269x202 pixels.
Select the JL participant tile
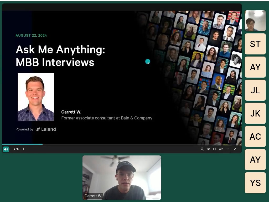pyautogui.click(x=255, y=90)
